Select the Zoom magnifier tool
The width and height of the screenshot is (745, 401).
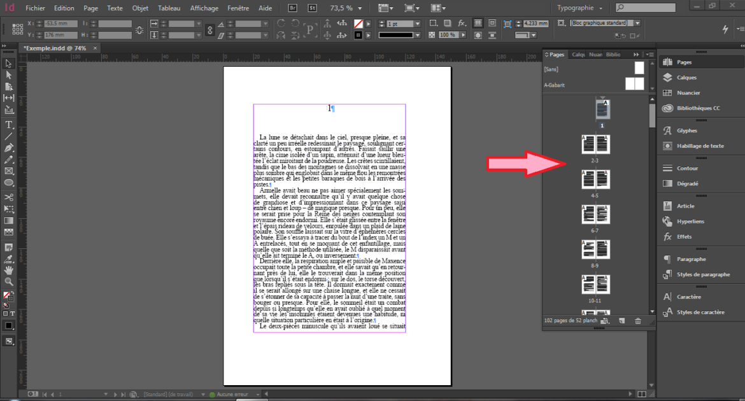click(x=9, y=281)
